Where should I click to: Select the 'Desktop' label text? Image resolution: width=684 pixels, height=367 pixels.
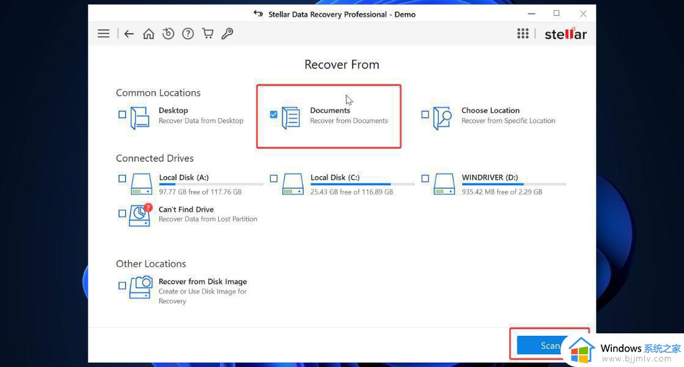pos(173,110)
